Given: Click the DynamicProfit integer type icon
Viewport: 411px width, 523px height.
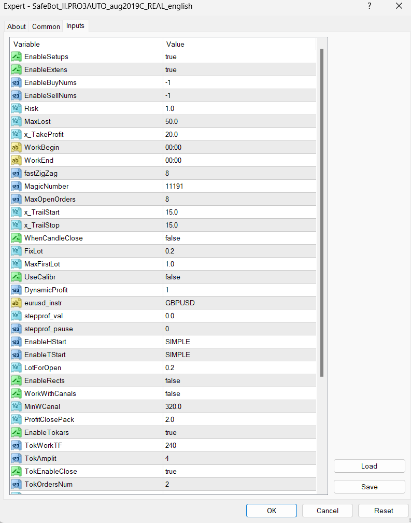Looking at the screenshot, I should (x=17, y=290).
